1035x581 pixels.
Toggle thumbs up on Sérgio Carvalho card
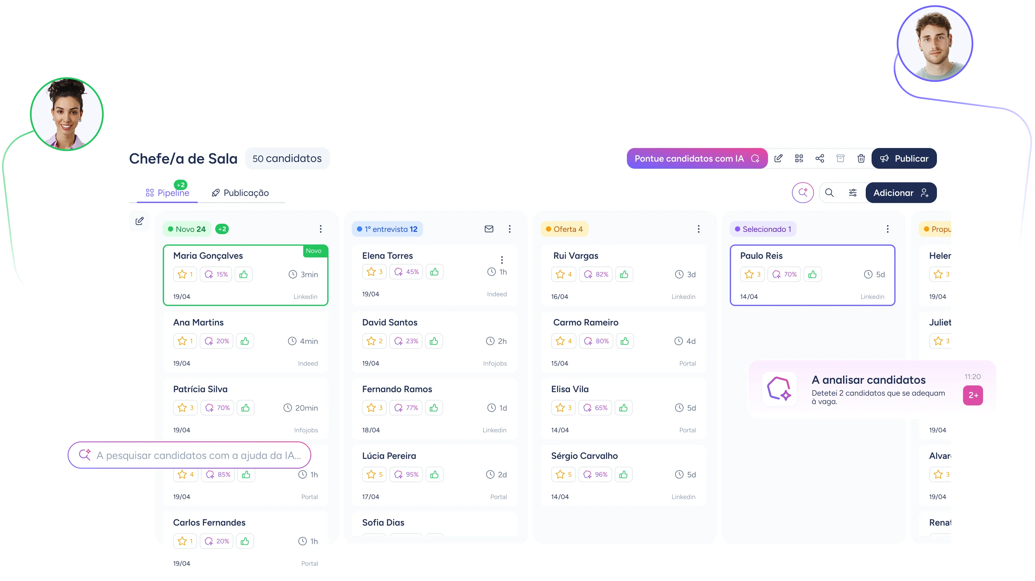pyautogui.click(x=624, y=474)
